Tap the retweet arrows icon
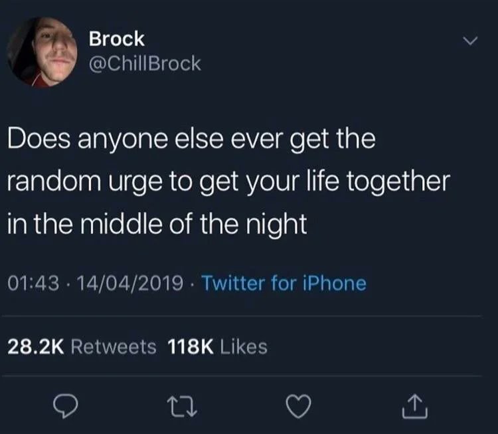 (182, 406)
